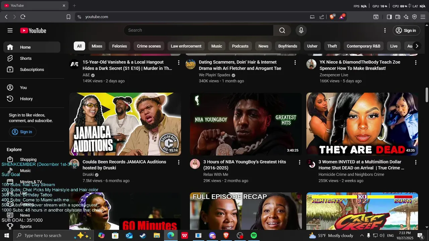Click the page vertical scrollbar
Image resolution: width=429 pixels, height=241 pixels.
[427, 95]
